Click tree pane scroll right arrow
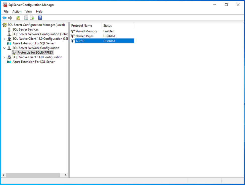Viewport: 245px width, 185px height. [x=66, y=175]
